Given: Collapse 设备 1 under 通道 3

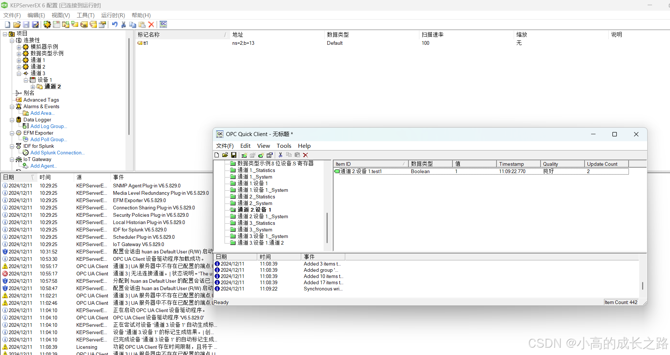Looking at the screenshot, I should pyautogui.click(x=26, y=80).
